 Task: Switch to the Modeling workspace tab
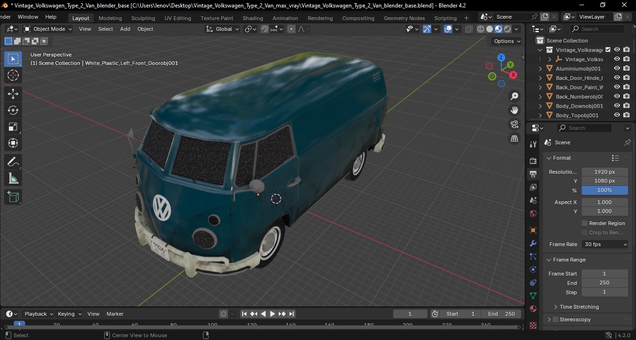click(110, 18)
